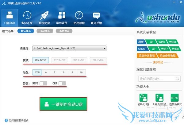
Task: Open 如何使用默认模式 help link
Action: pyautogui.click(x=18, y=120)
